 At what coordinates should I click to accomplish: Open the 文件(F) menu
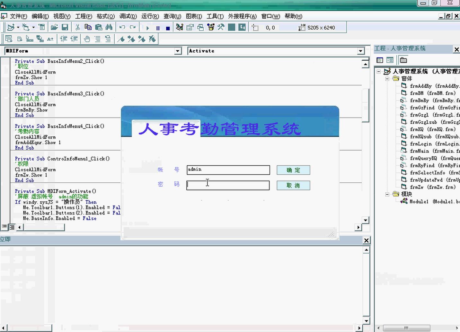[18, 16]
